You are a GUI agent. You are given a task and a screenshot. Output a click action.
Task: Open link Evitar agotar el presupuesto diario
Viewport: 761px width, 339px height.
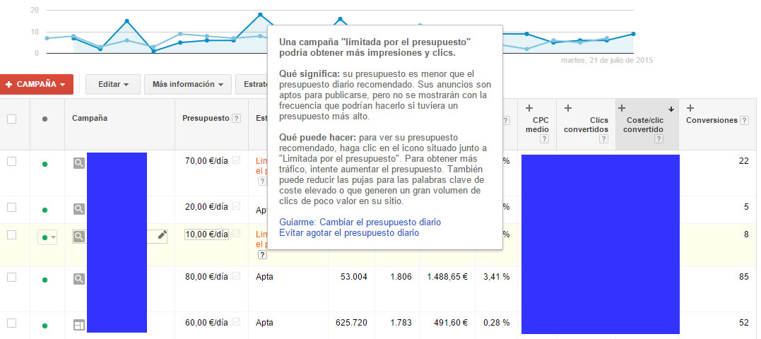point(349,233)
